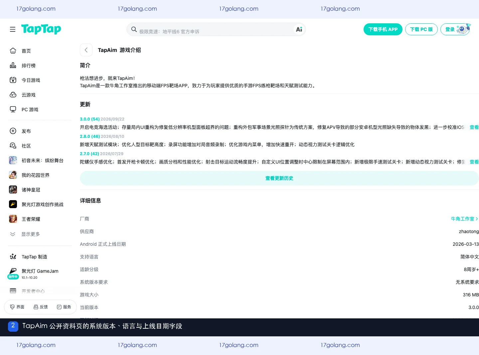Click the TapTap logo
The height and width of the screenshot is (355, 479).
click(41, 29)
